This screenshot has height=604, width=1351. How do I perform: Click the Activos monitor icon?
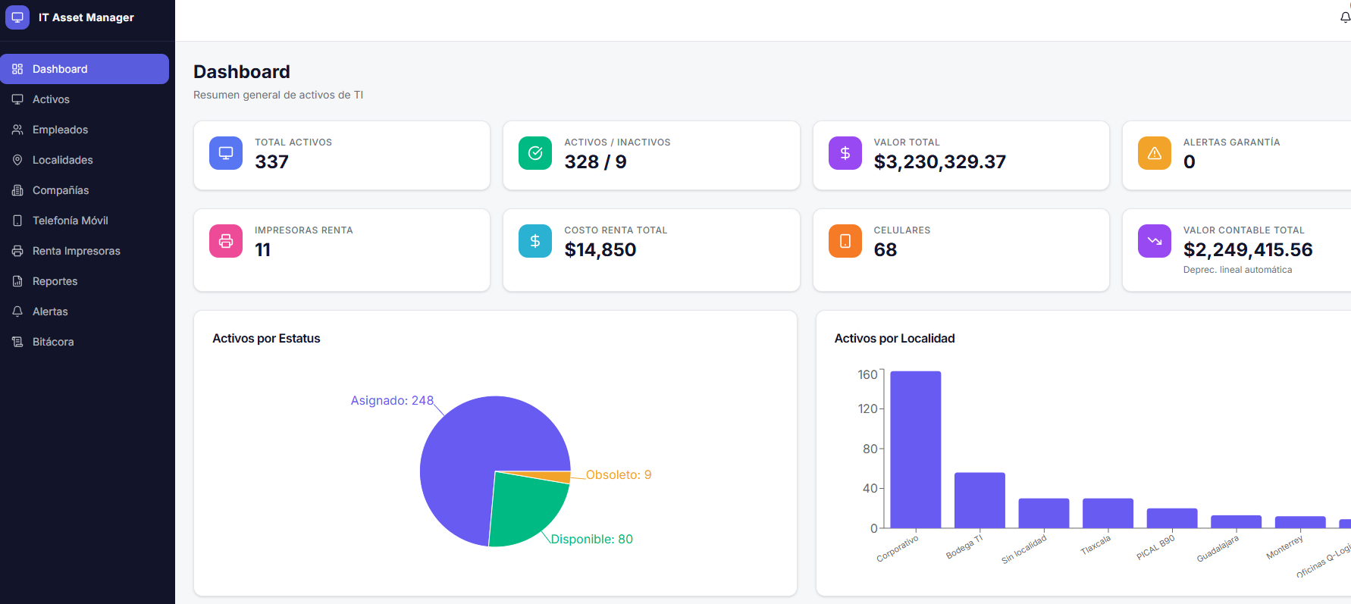[x=17, y=99]
